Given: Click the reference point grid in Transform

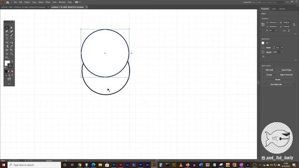Looking at the screenshot, I should tap(263, 25).
